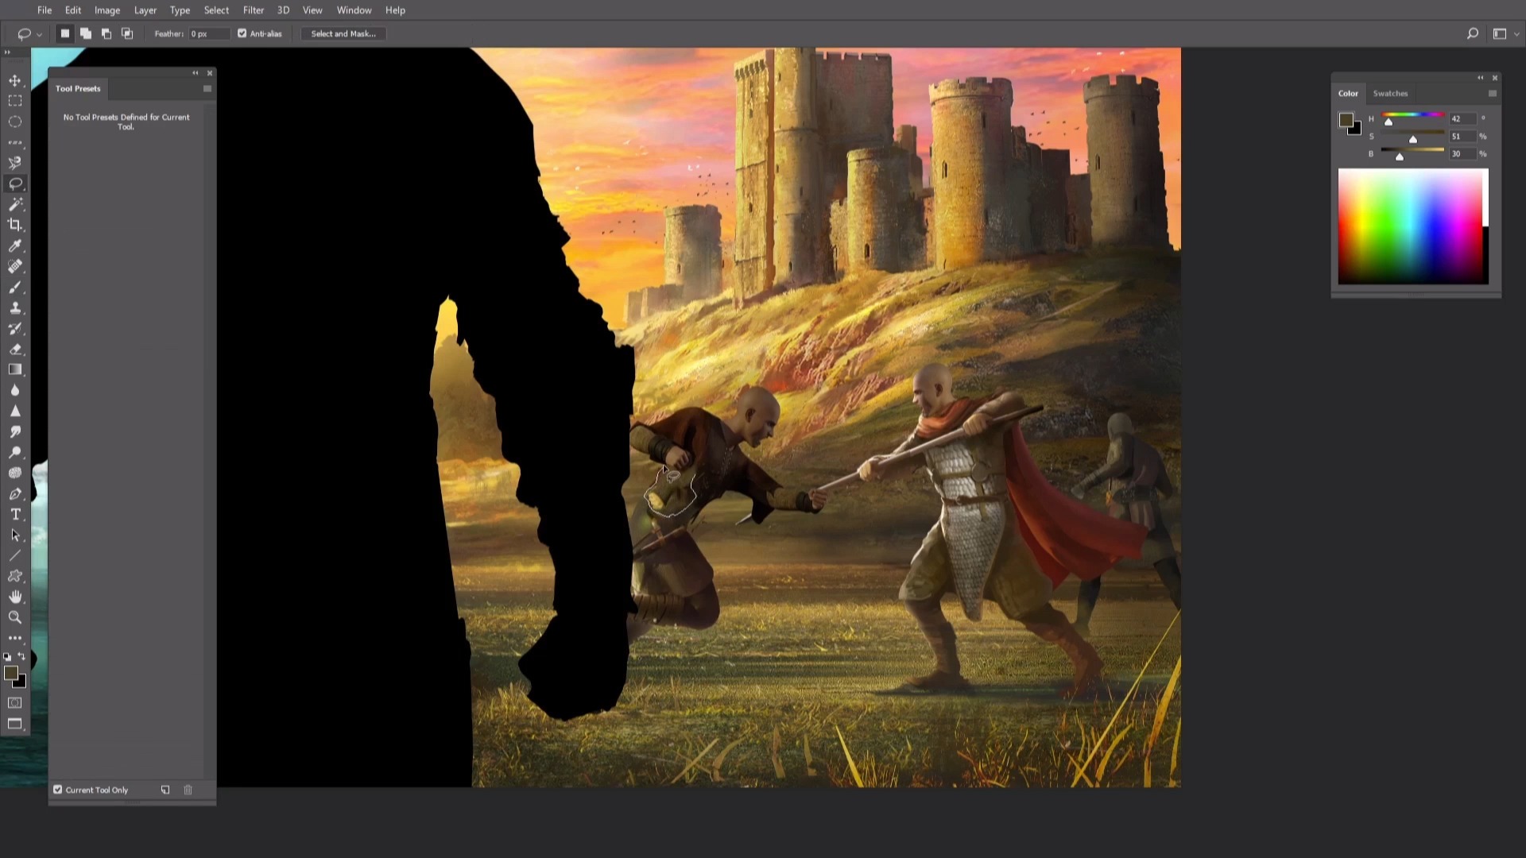Select the Lasso tool in toolbar
The height and width of the screenshot is (858, 1526).
(15, 184)
